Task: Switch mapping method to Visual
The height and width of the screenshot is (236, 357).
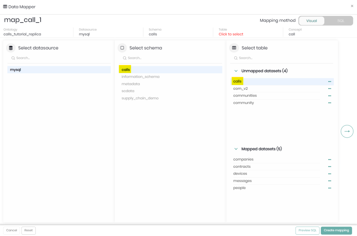Action: click(311, 21)
